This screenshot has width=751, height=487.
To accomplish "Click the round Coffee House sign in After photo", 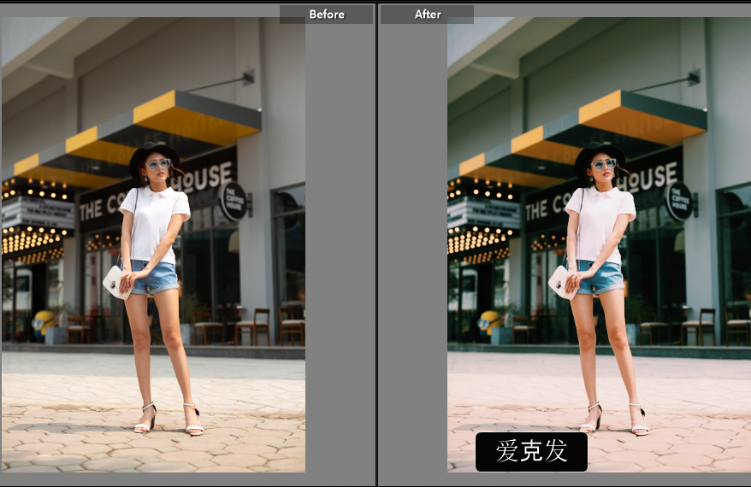I will pyautogui.click(x=679, y=202).
